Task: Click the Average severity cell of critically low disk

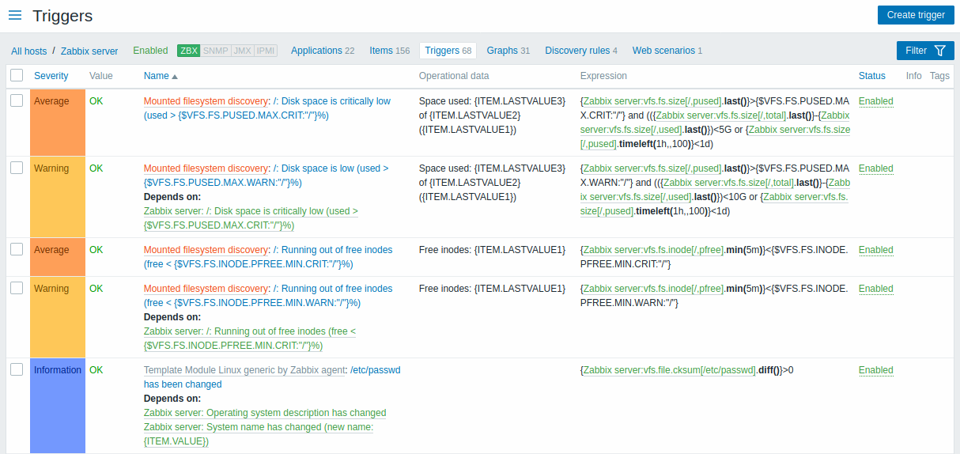Action: pyautogui.click(x=57, y=123)
